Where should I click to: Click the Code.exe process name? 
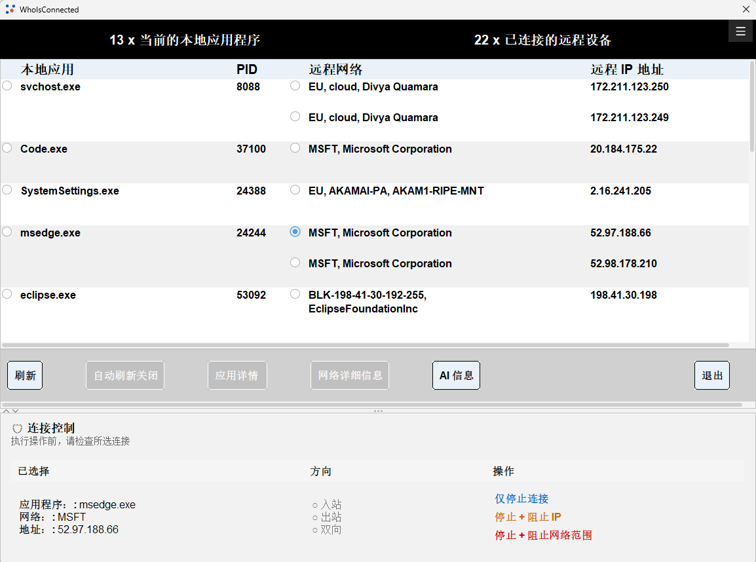tap(44, 149)
